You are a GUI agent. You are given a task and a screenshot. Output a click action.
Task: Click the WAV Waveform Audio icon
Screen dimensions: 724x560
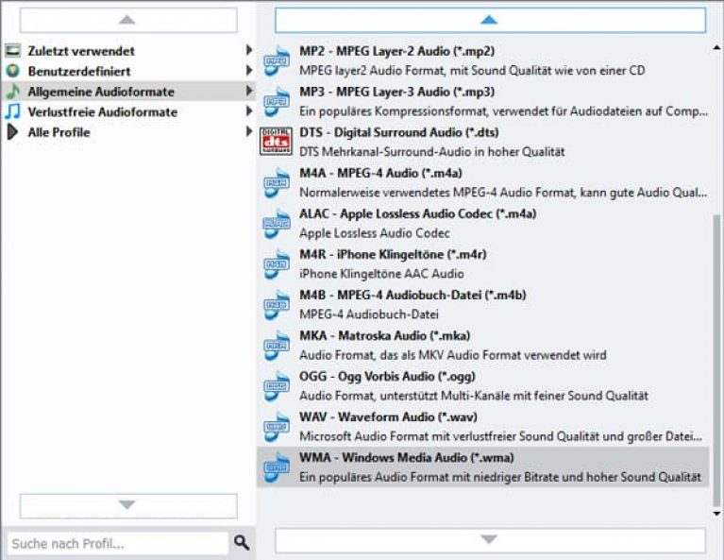pos(277,426)
